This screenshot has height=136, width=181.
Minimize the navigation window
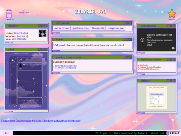124,23
